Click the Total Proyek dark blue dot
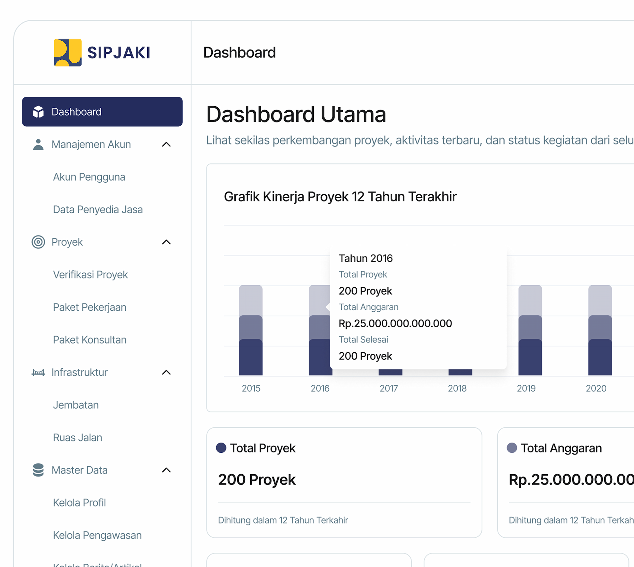 pos(221,448)
